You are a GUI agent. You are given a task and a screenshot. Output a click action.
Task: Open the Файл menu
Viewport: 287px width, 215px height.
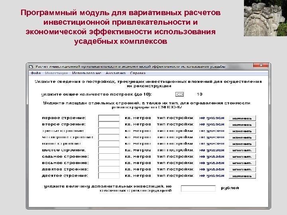coord(36,73)
